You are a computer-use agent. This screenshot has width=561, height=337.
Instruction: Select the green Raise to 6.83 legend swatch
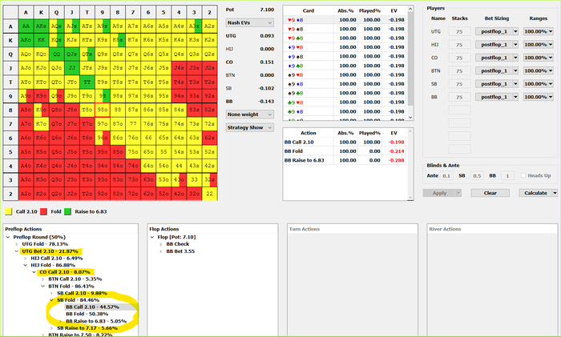coord(67,211)
